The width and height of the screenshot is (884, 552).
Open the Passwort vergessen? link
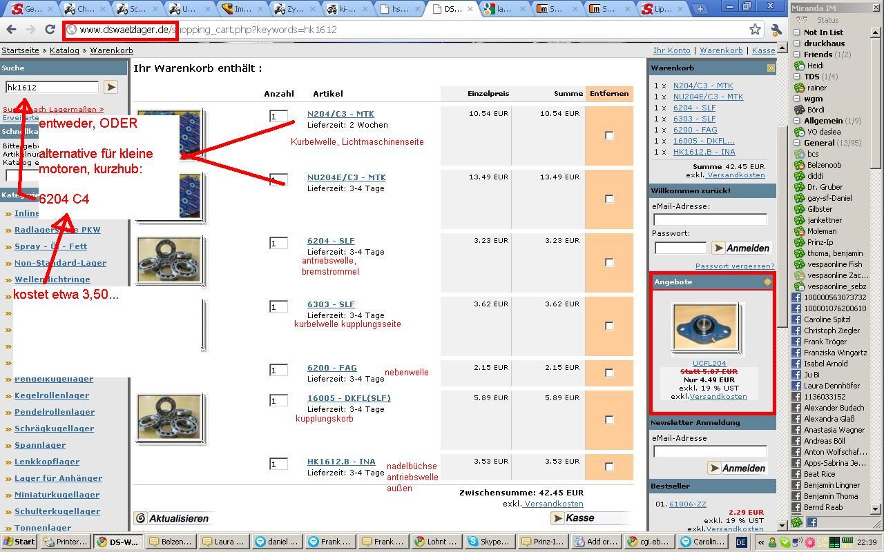tap(734, 266)
